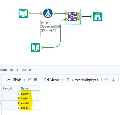Viewport: 120px width, 115px height.
Task: Click the 'Join (8) - Out - Join' results title
Action: pos(22,70)
